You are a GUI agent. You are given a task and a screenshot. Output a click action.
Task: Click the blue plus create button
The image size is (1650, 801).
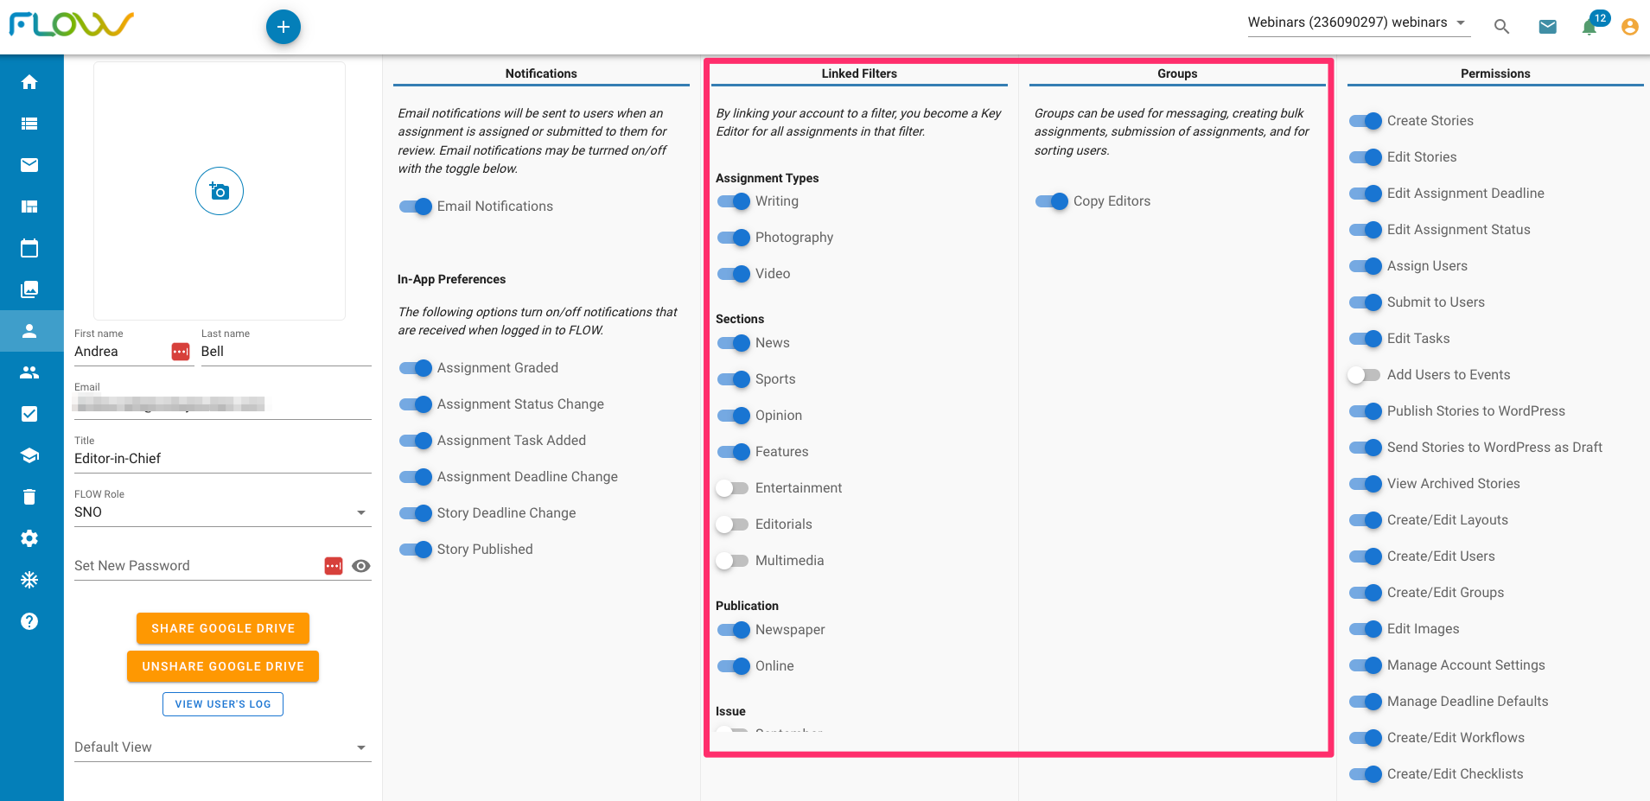(283, 27)
